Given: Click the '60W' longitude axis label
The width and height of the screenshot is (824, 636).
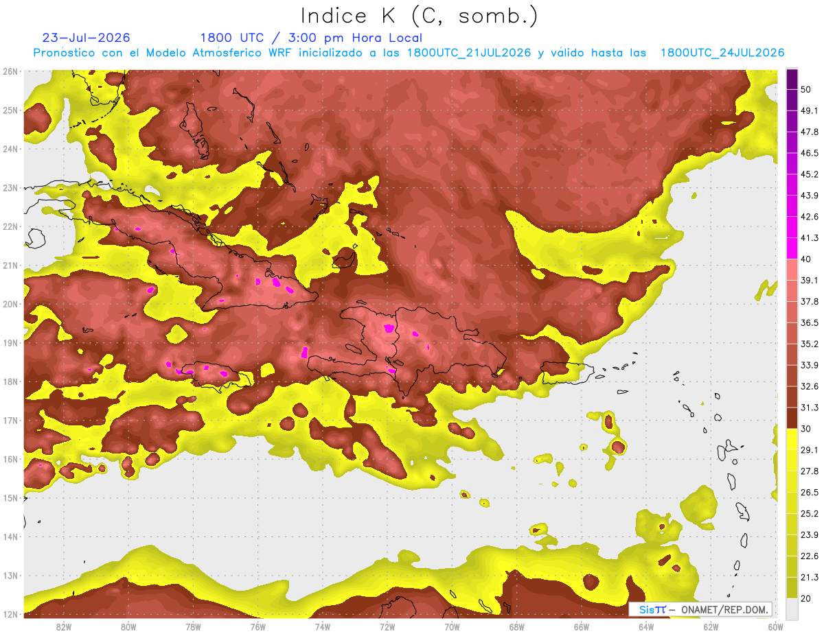Looking at the screenshot, I should 775,626.
